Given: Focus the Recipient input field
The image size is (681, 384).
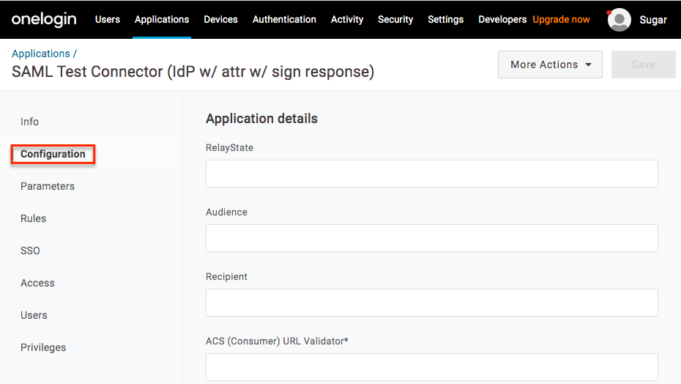Looking at the screenshot, I should coord(432,302).
